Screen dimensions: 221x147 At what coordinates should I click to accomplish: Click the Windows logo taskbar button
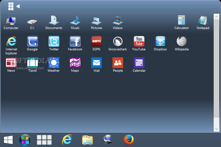(8, 140)
